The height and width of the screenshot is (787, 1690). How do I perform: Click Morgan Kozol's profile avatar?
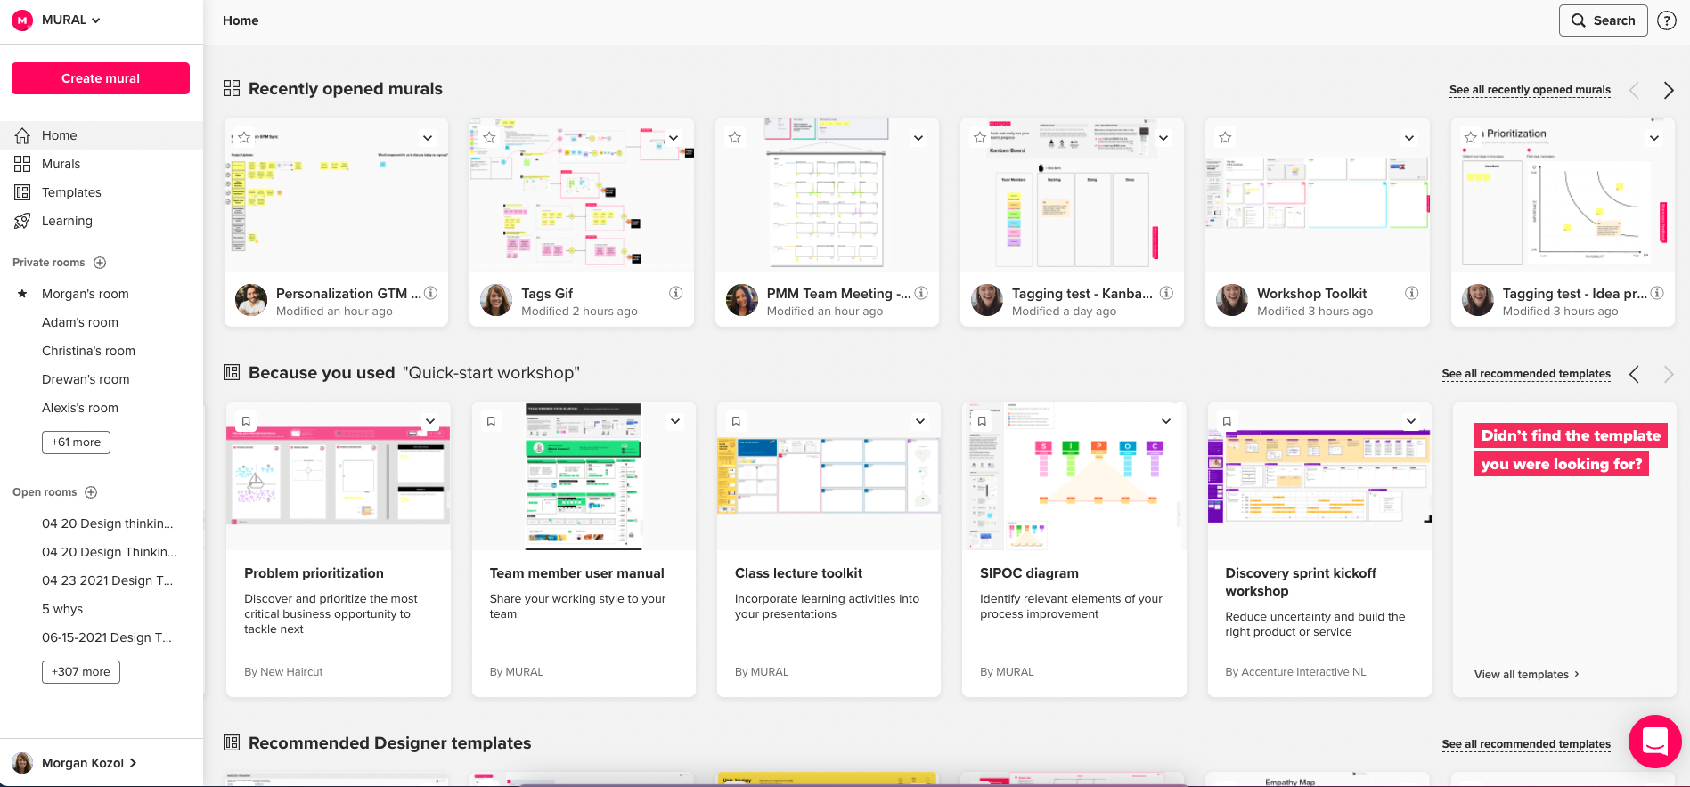(x=22, y=763)
